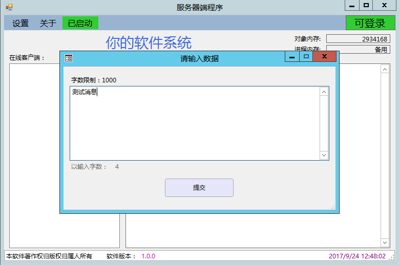Click the main window right panel scroll-up arrow

pyautogui.click(x=385, y=69)
